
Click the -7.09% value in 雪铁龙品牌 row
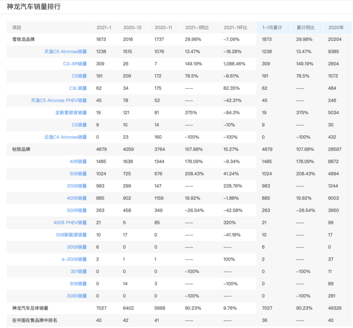pos(231,39)
